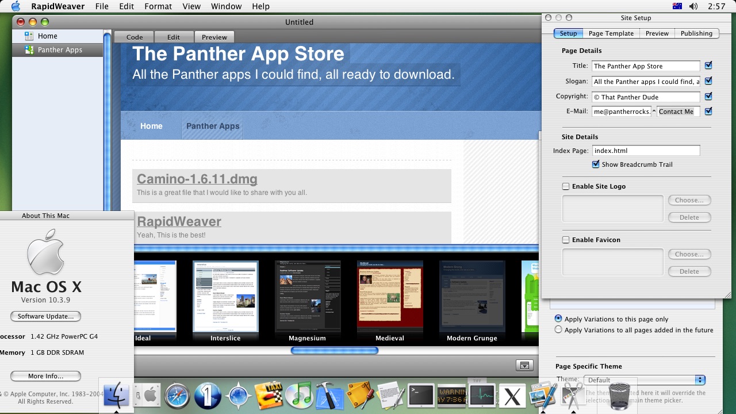Open the Trash in the Dock

618,397
